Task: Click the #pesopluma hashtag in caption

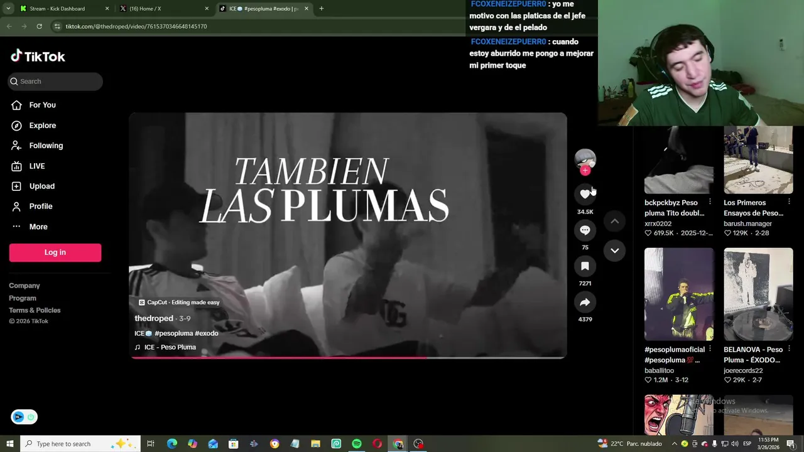Action: click(x=173, y=333)
